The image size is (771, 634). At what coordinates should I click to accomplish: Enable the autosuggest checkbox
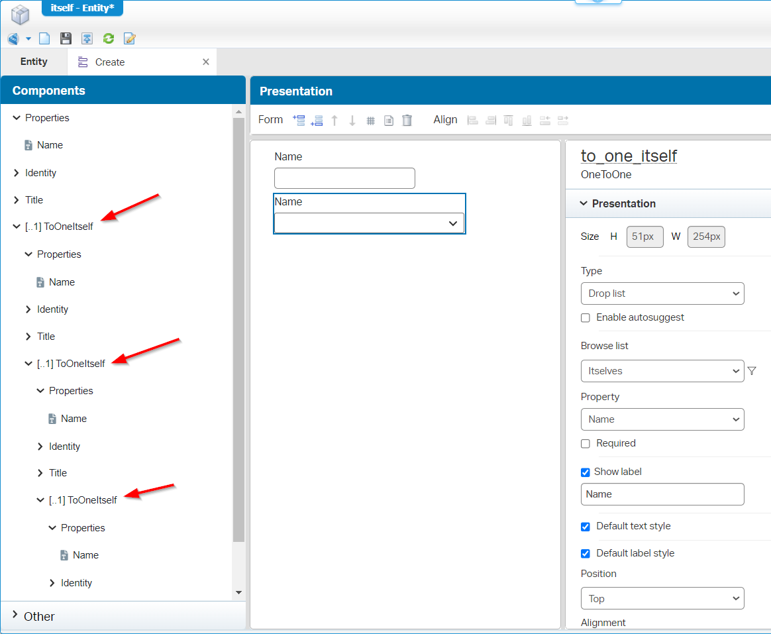pos(586,317)
